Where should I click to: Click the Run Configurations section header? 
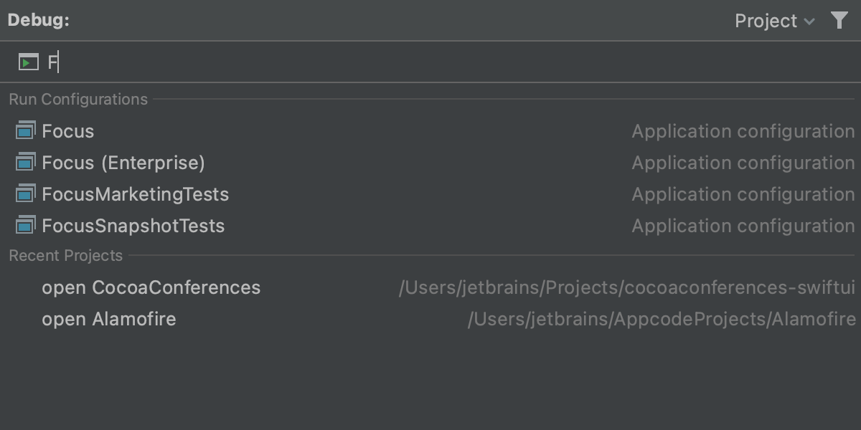78,100
